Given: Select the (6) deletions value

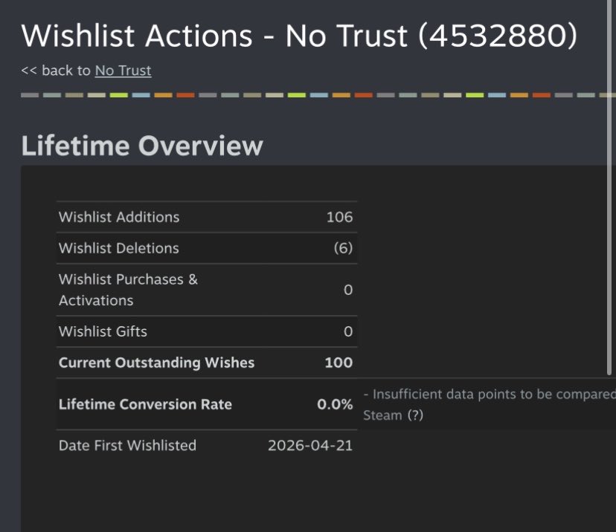Looking at the screenshot, I should coord(343,248).
